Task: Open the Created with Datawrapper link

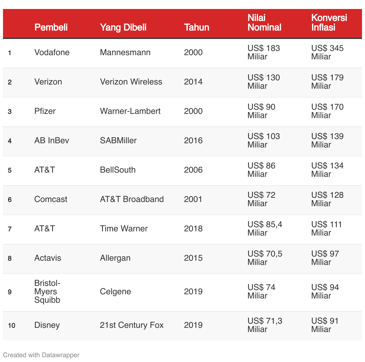Action: pyautogui.click(x=41, y=355)
